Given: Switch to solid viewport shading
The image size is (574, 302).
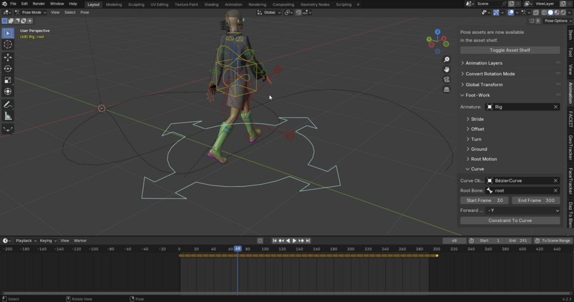Looking at the screenshot, I should (551, 13).
